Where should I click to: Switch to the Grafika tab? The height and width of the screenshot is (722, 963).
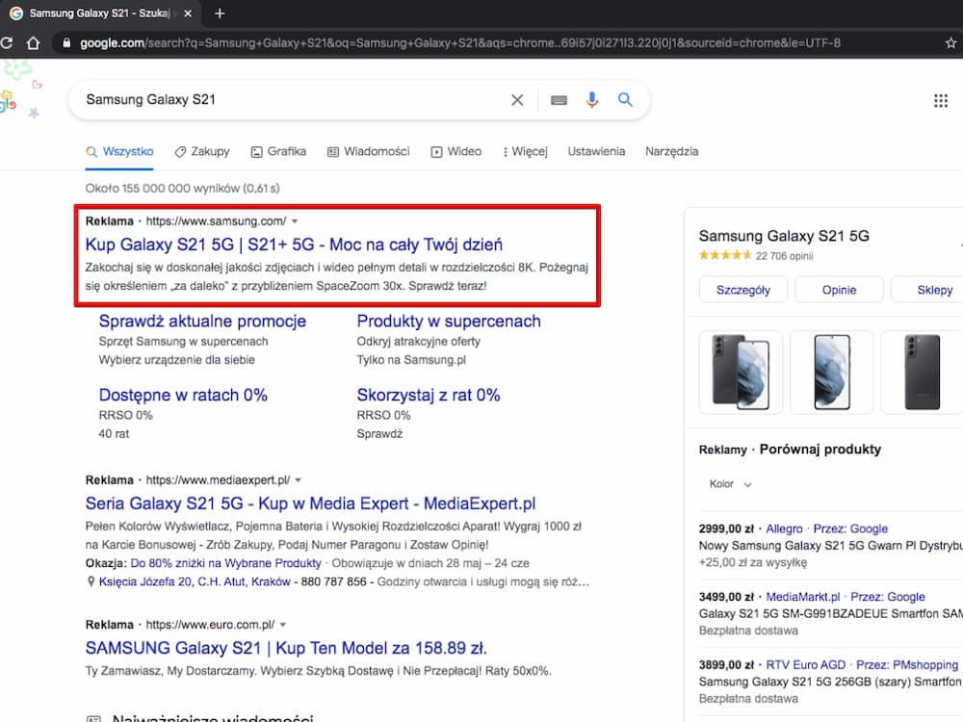click(x=279, y=152)
